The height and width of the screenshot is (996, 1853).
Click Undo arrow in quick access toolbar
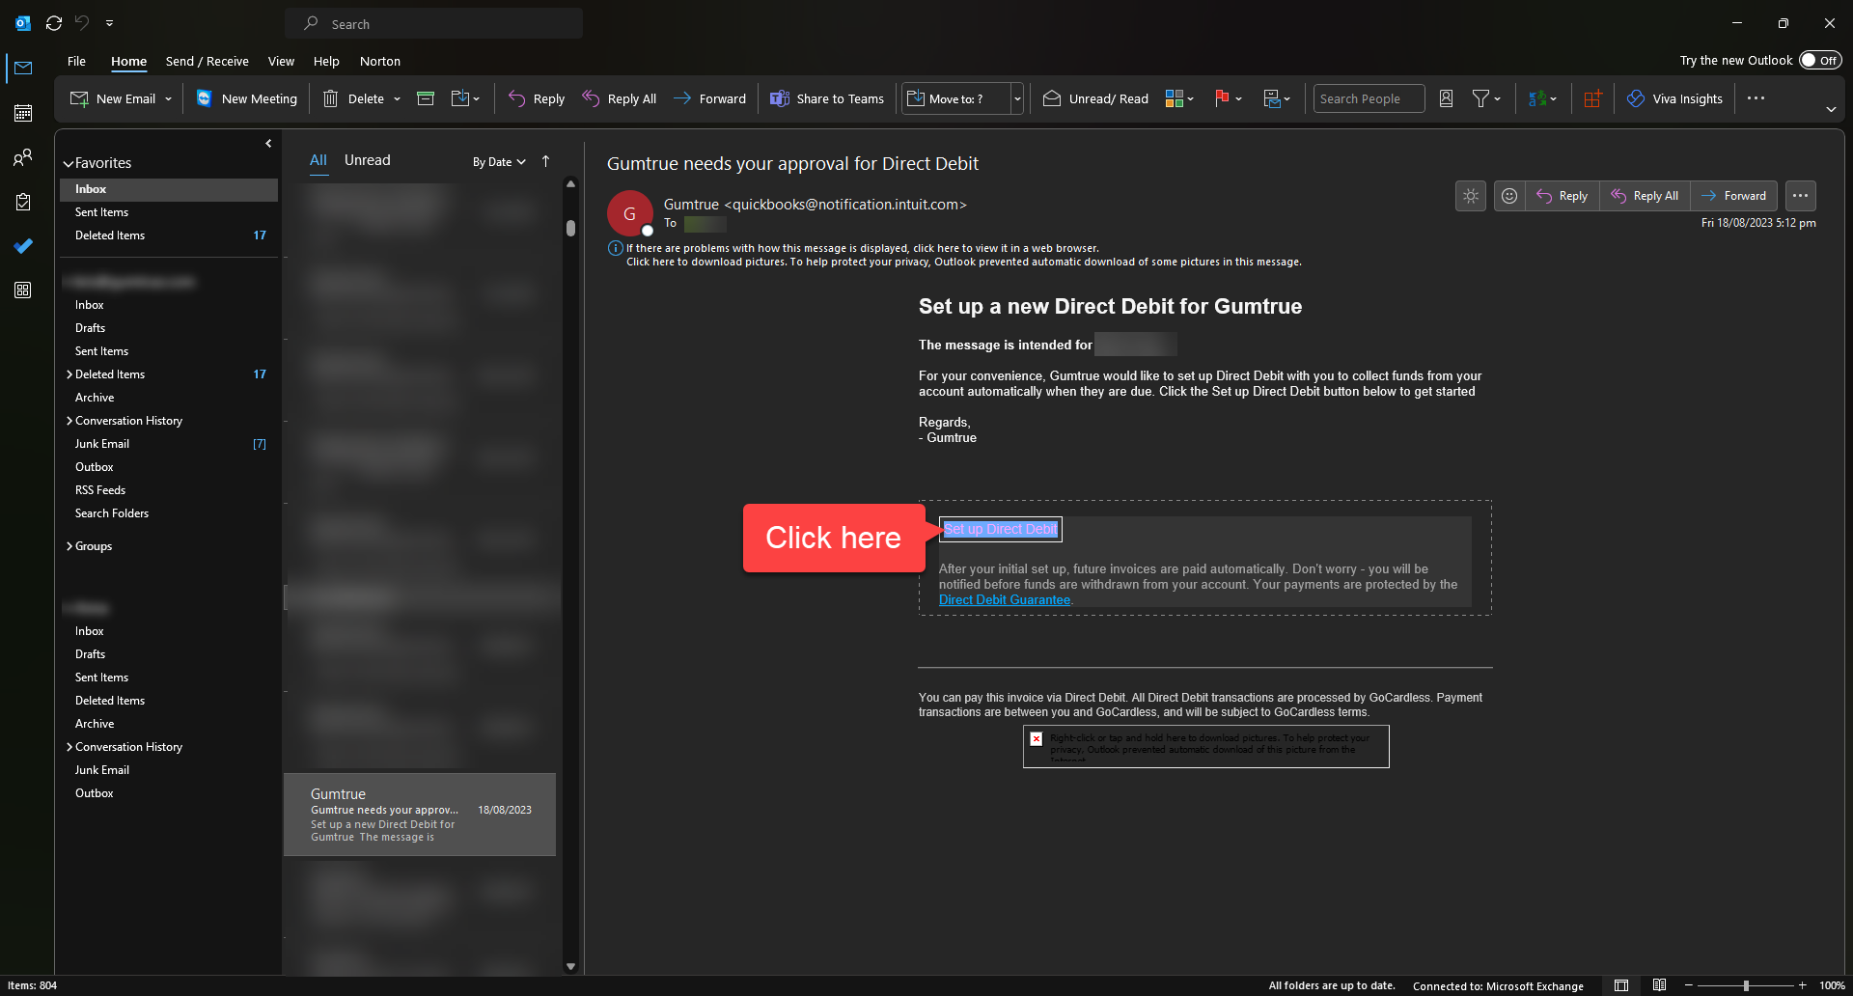click(x=82, y=22)
